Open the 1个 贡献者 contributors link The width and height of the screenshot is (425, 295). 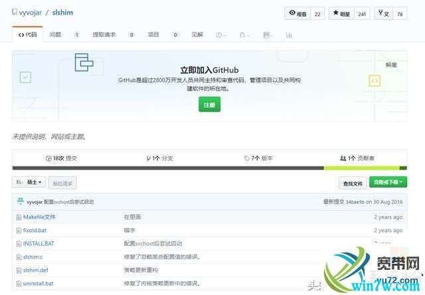(357, 158)
